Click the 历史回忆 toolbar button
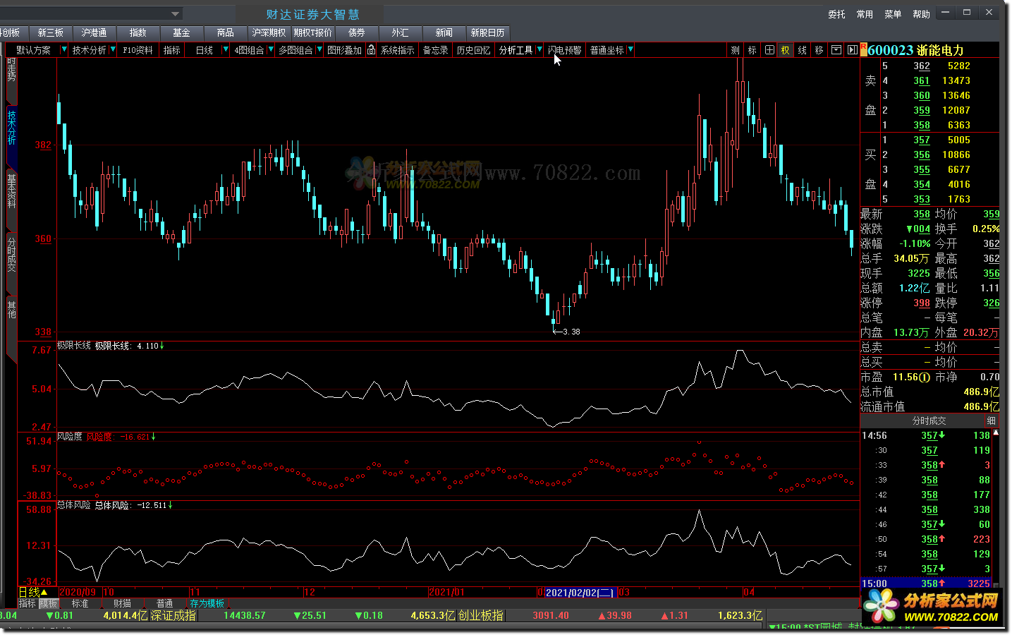This screenshot has width=1012, height=635. (x=473, y=50)
